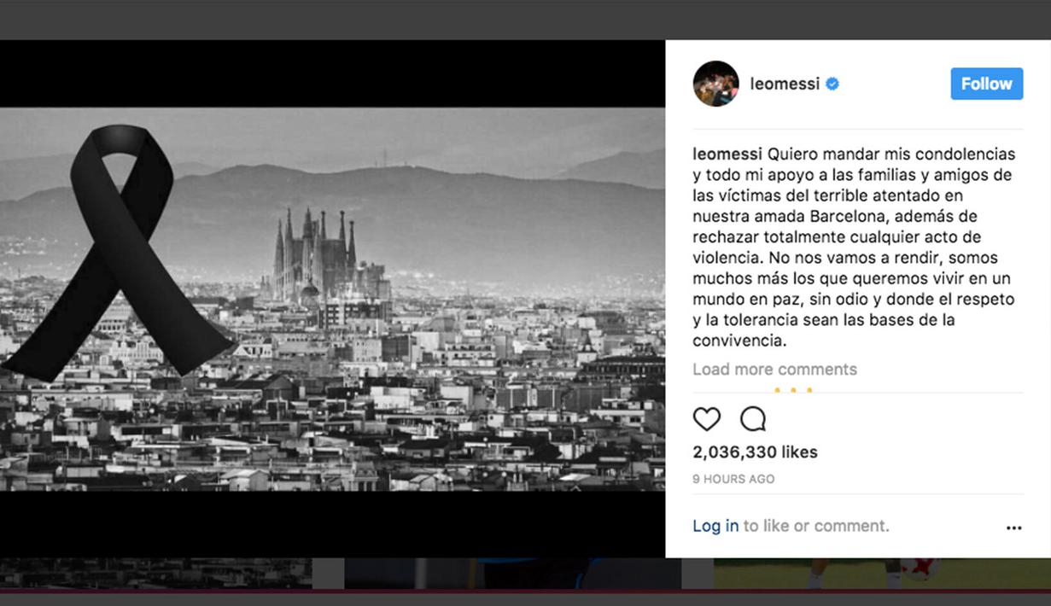View who liked via 2,036,330 likes
1051x606 pixels.
[756, 452]
